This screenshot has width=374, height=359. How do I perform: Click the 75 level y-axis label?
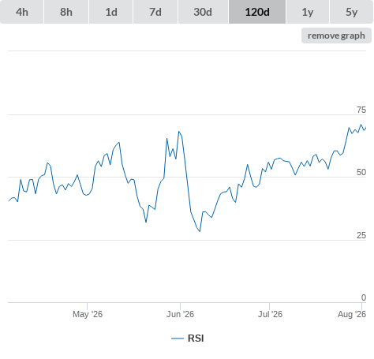(x=361, y=110)
